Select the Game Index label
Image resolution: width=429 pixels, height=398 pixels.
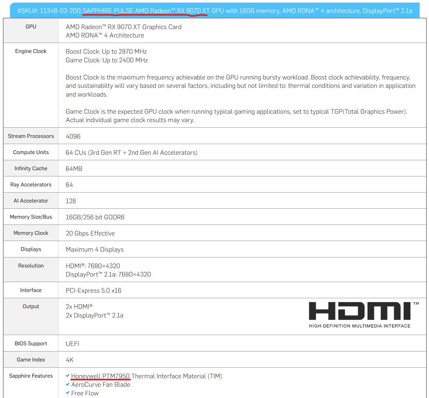click(x=31, y=360)
